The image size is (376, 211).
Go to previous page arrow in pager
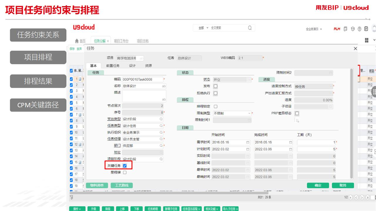pyautogui.click(x=356, y=197)
